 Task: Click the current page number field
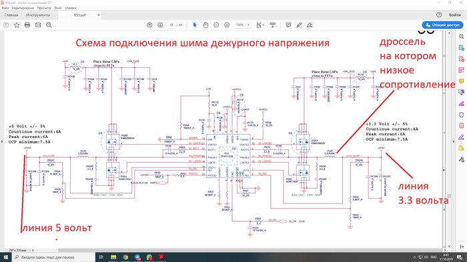coord(171,25)
